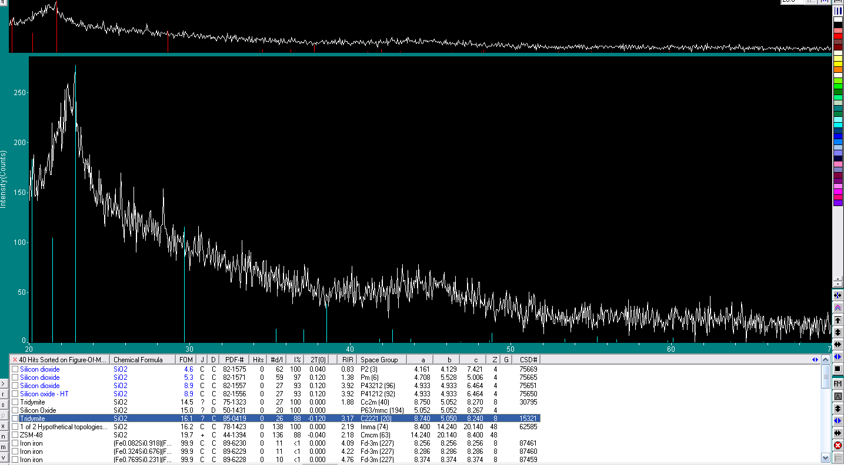The width and height of the screenshot is (844, 465).
Task: Click the three blue bars palette icon
Action: pos(838,11)
